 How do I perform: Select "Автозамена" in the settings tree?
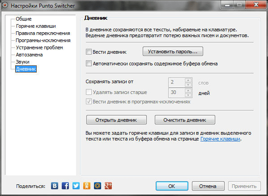click(29, 55)
